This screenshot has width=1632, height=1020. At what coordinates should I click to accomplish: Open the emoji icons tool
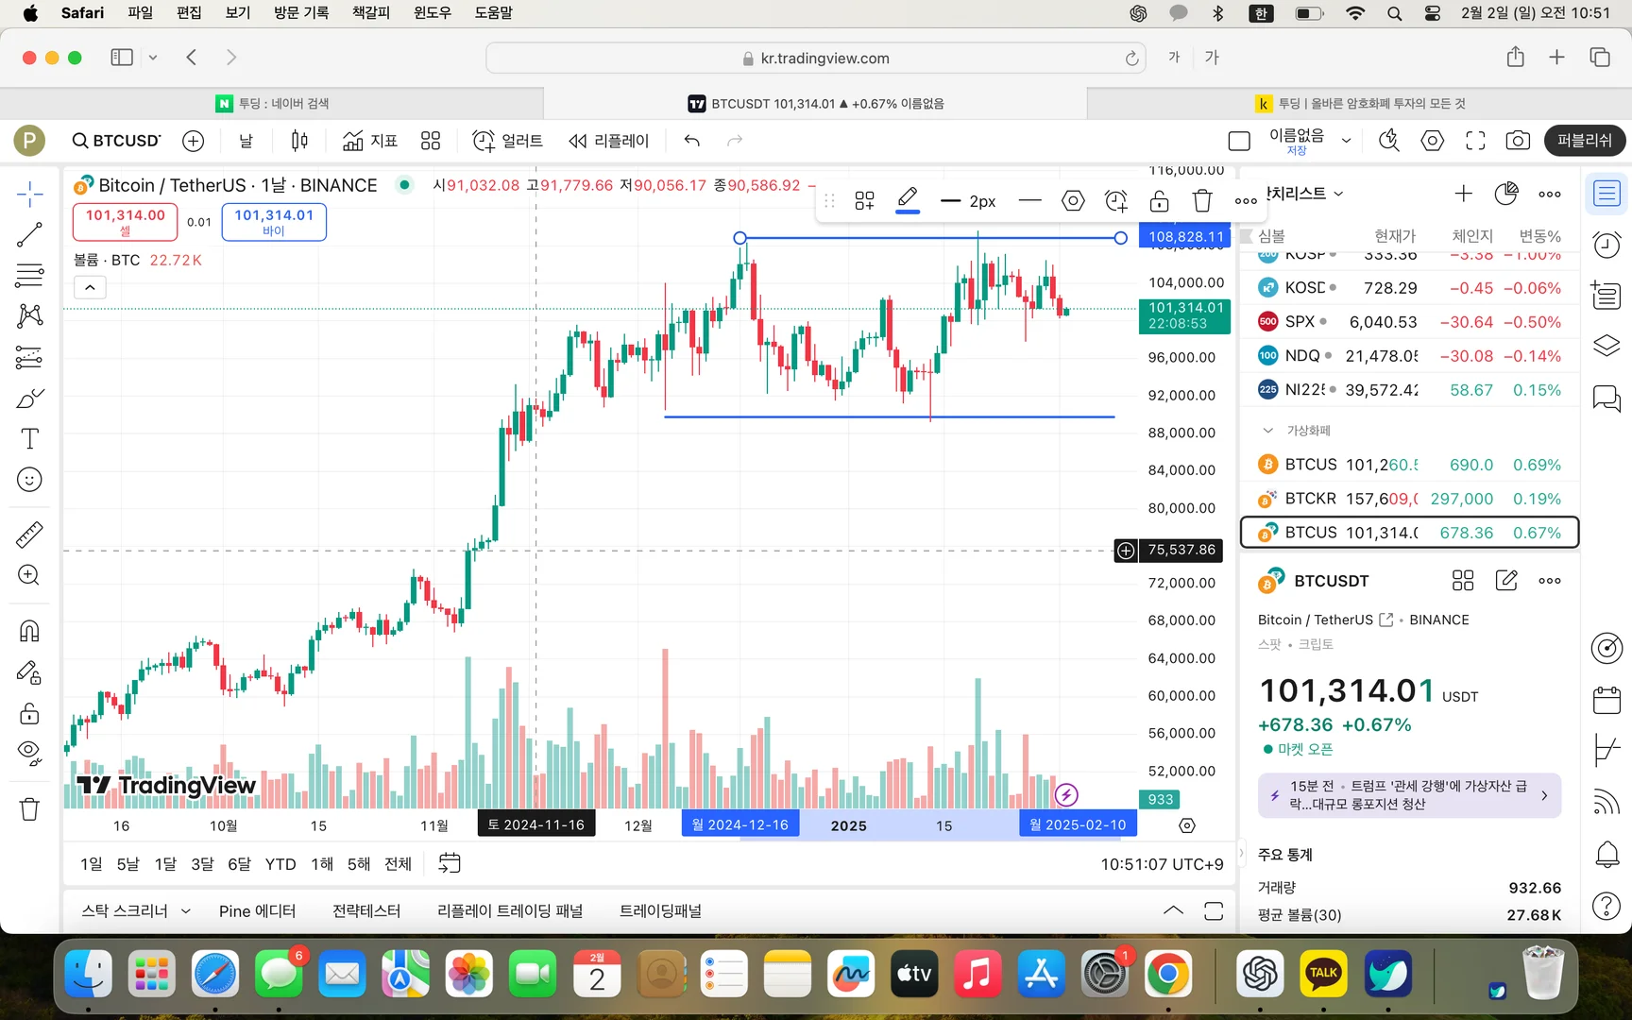(x=29, y=480)
